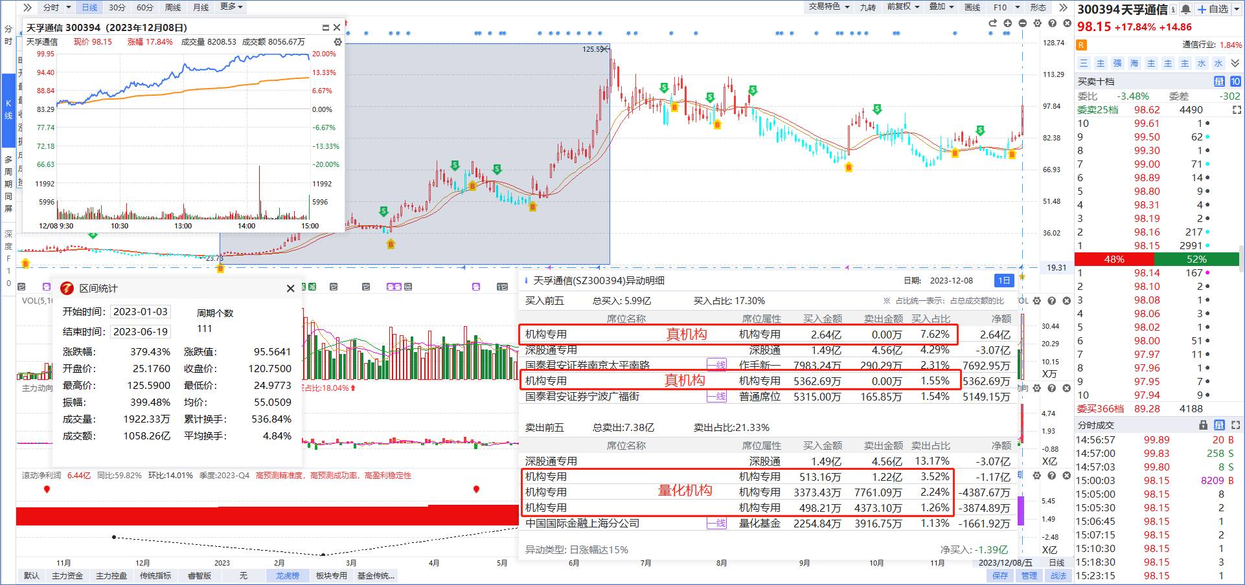Open 交易特色 dropdown

[x=829, y=7]
